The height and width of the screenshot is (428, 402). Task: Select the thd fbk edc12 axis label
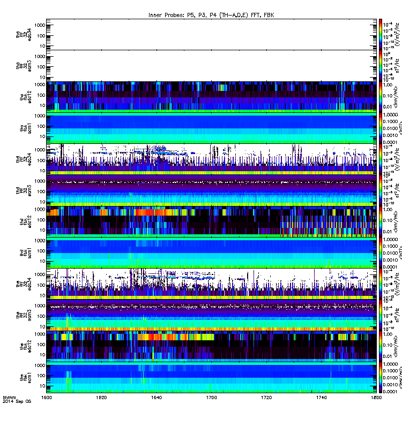26,221
